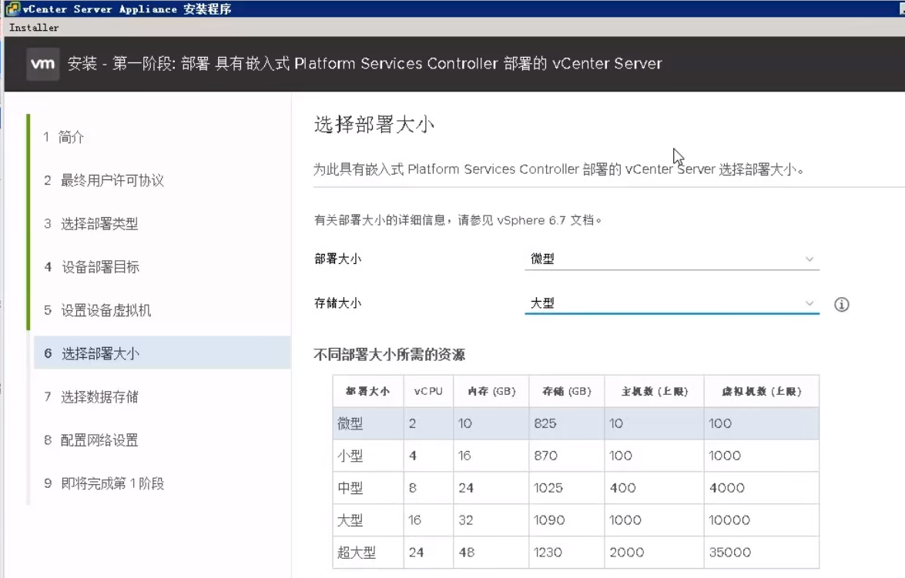
Task: Click the vCPU column header
Action: tap(428, 392)
